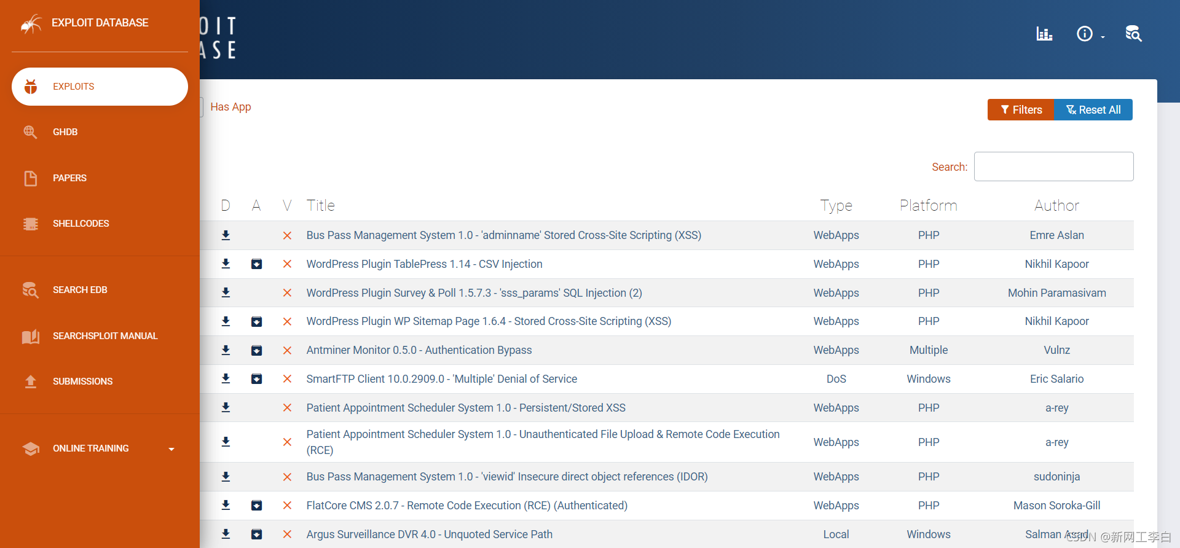Download the SmartFTP Client DoS exploit
1180x548 pixels.
(x=226, y=379)
